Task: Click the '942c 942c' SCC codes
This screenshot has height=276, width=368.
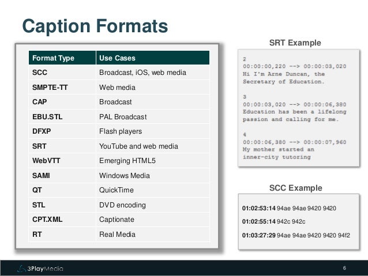Action: click(291, 222)
